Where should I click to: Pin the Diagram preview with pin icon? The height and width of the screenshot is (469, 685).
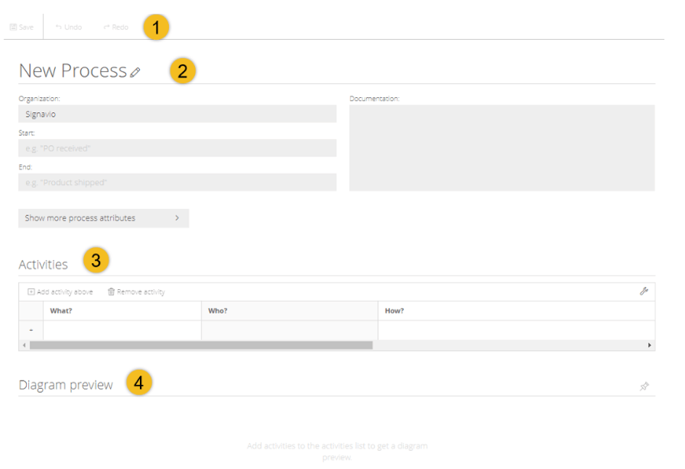[644, 386]
